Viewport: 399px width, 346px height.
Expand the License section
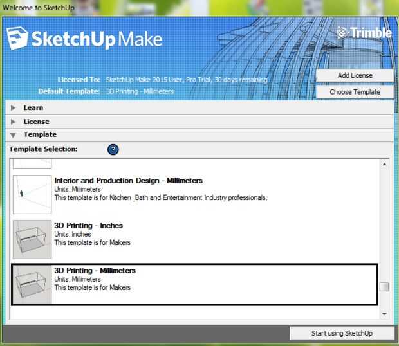pos(14,122)
